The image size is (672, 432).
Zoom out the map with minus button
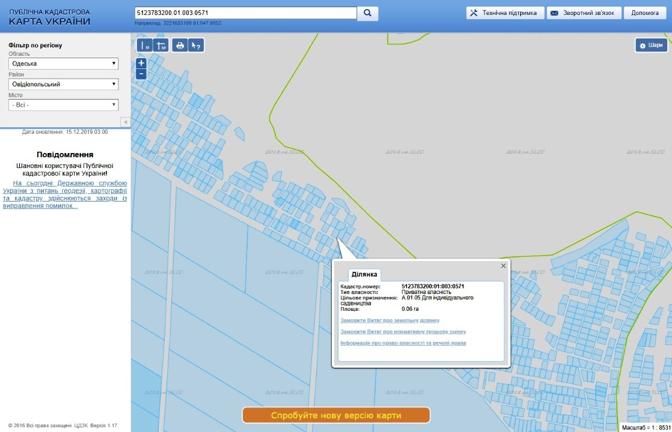click(141, 74)
